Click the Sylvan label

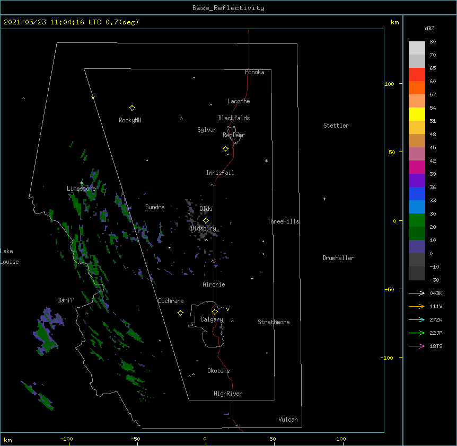[x=207, y=130]
